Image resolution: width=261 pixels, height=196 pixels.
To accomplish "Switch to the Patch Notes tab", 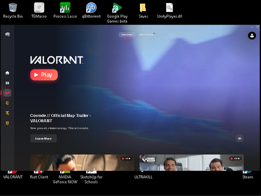I will (146, 34).
